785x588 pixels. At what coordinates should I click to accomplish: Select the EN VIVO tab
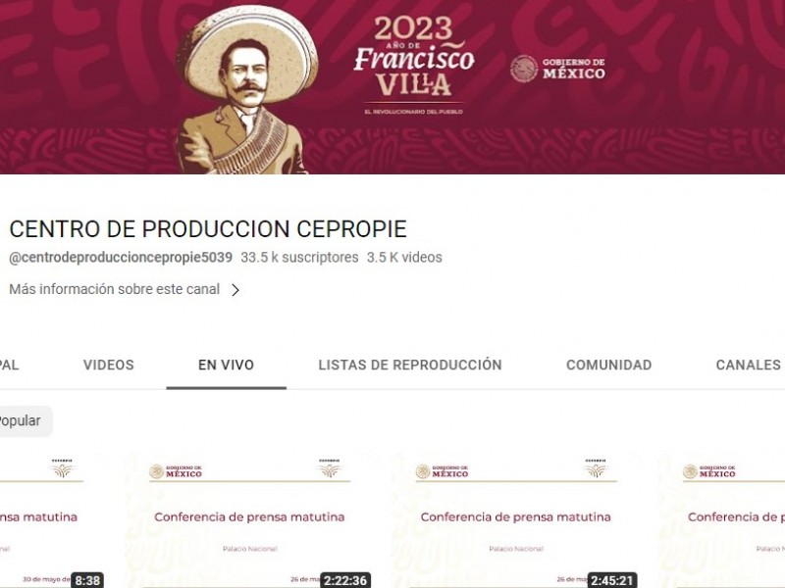point(227,365)
